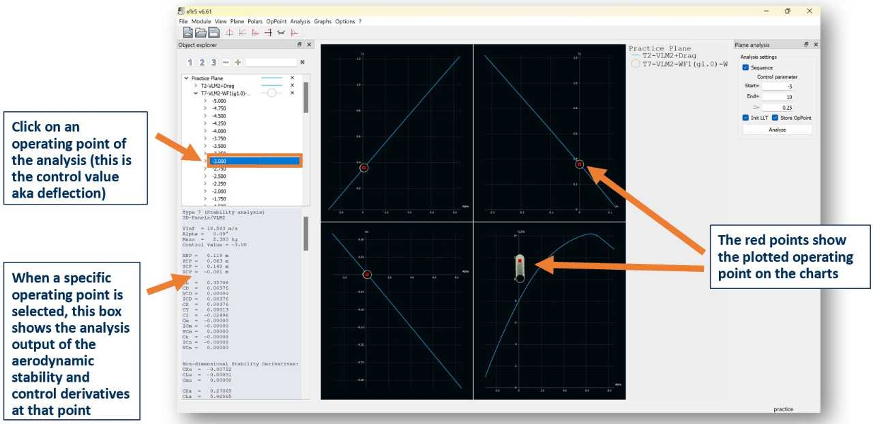The height and width of the screenshot is (424, 873).
Task: Click the airplane 3D view toolbar icon
Action: tap(281, 32)
